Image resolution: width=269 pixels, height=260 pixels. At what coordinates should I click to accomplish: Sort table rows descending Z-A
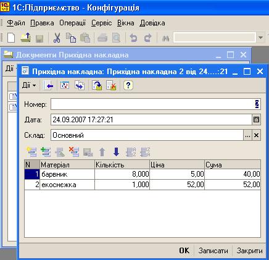pyautogui.click(x=145, y=152)
